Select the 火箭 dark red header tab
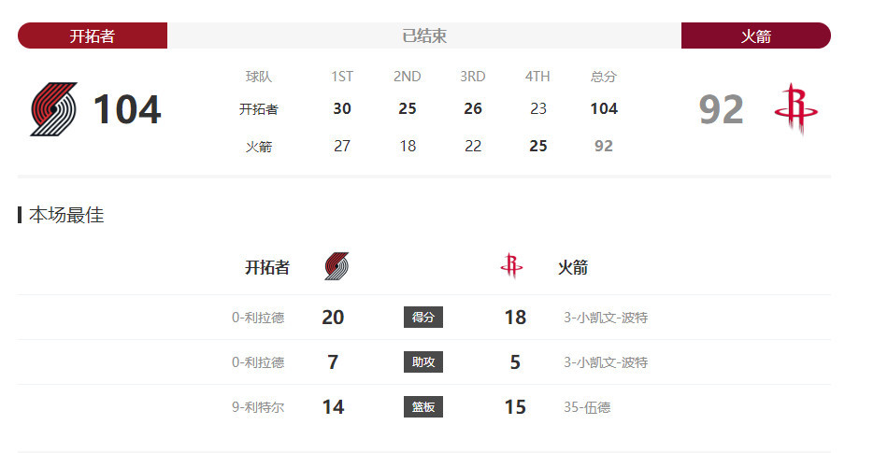This screenshot has width=888, height=453. click(756, 35)
